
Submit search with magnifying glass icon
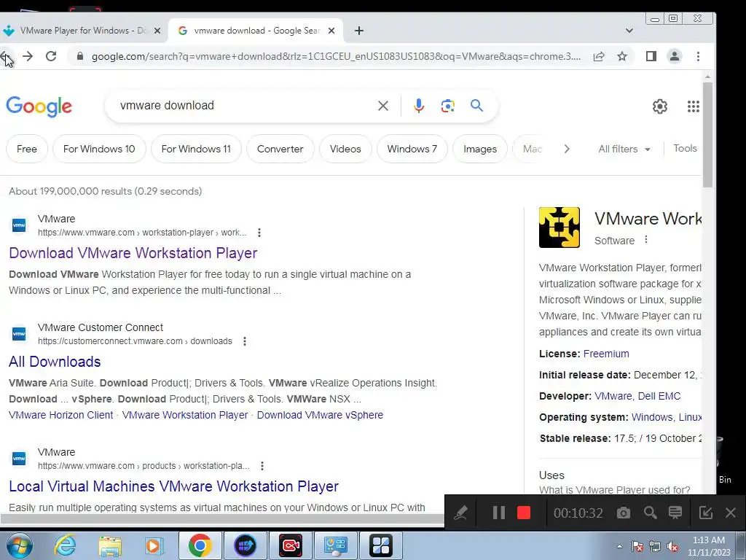point(476,105)
